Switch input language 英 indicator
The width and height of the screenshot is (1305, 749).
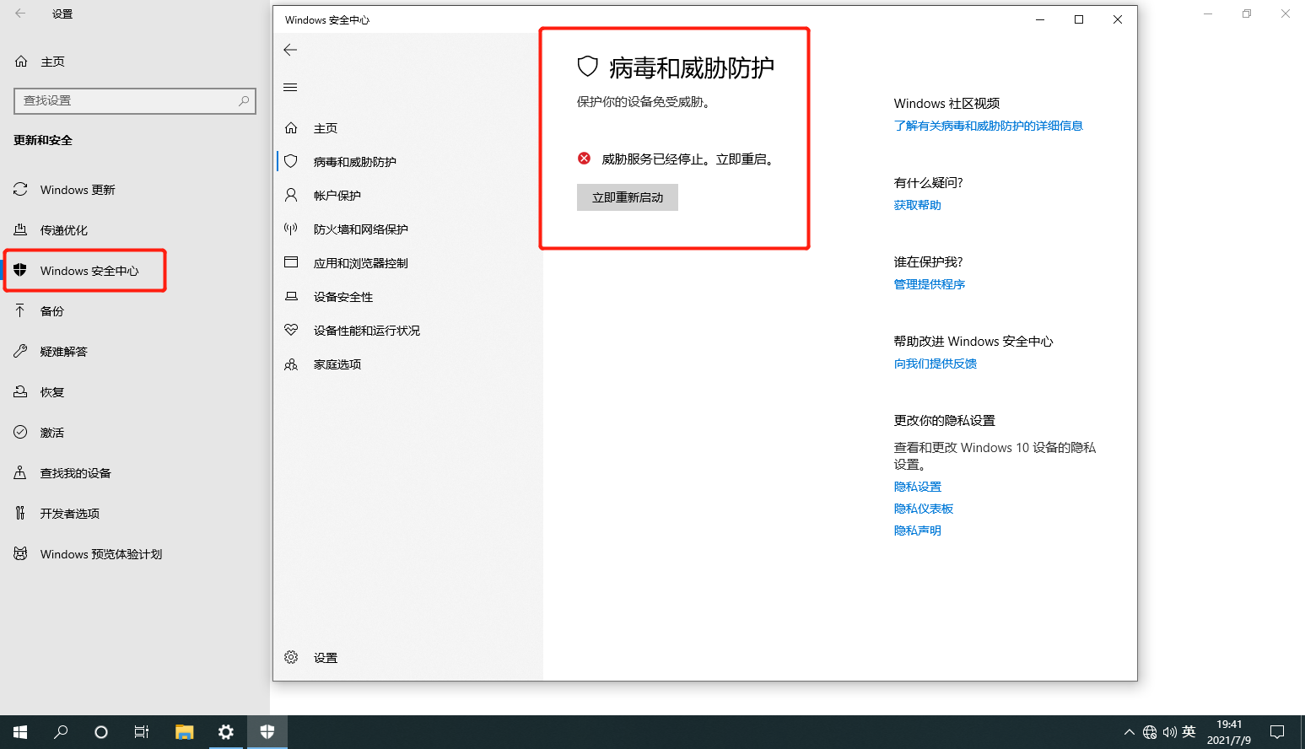(1189, 732)
